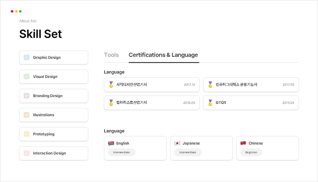The width and height of the screenshot is (318, 182).
Task: Click the 컬러리스트산업기사 certification name
Action: pyautogui.click(x=132, y=103)
